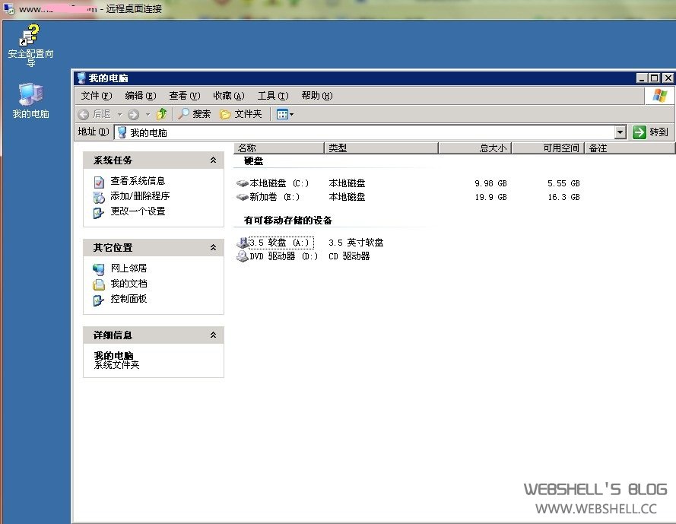Minimize the 我的电脑 window

pyautogui.click(x=642, y=78)
